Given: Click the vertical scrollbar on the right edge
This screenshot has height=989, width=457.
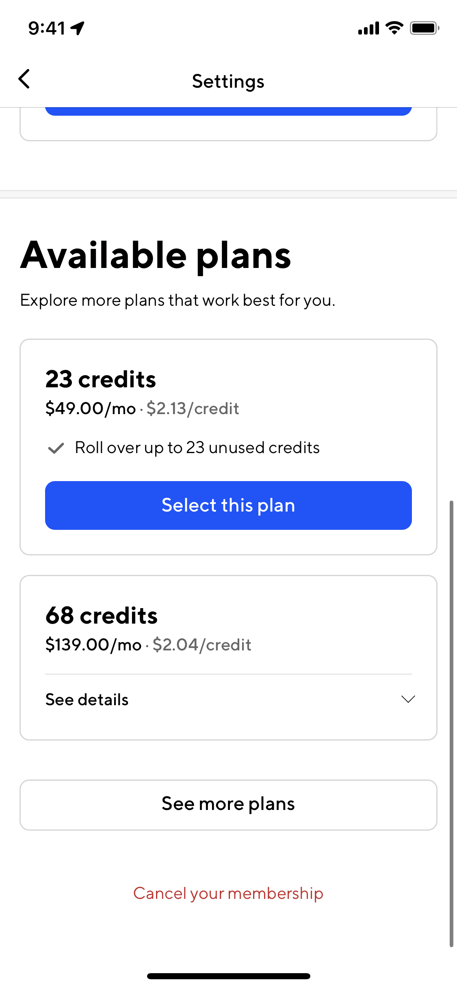Looking at the screenshot, I should (x=451, y=723).
